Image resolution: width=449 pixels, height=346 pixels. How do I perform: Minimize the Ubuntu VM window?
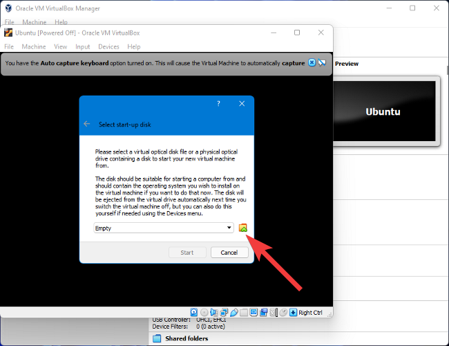(274, 33)
